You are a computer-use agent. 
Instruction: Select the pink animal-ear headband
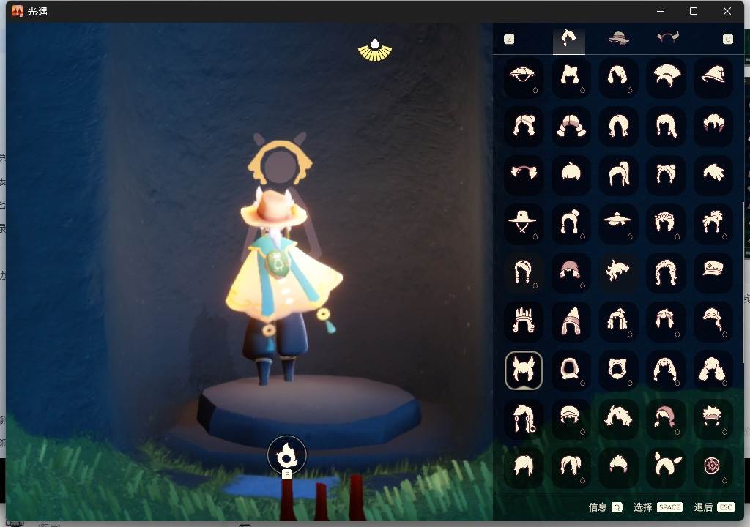(523, 174)
